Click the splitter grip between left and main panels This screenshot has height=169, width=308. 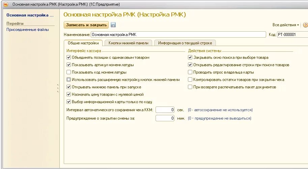click(58, 88)
